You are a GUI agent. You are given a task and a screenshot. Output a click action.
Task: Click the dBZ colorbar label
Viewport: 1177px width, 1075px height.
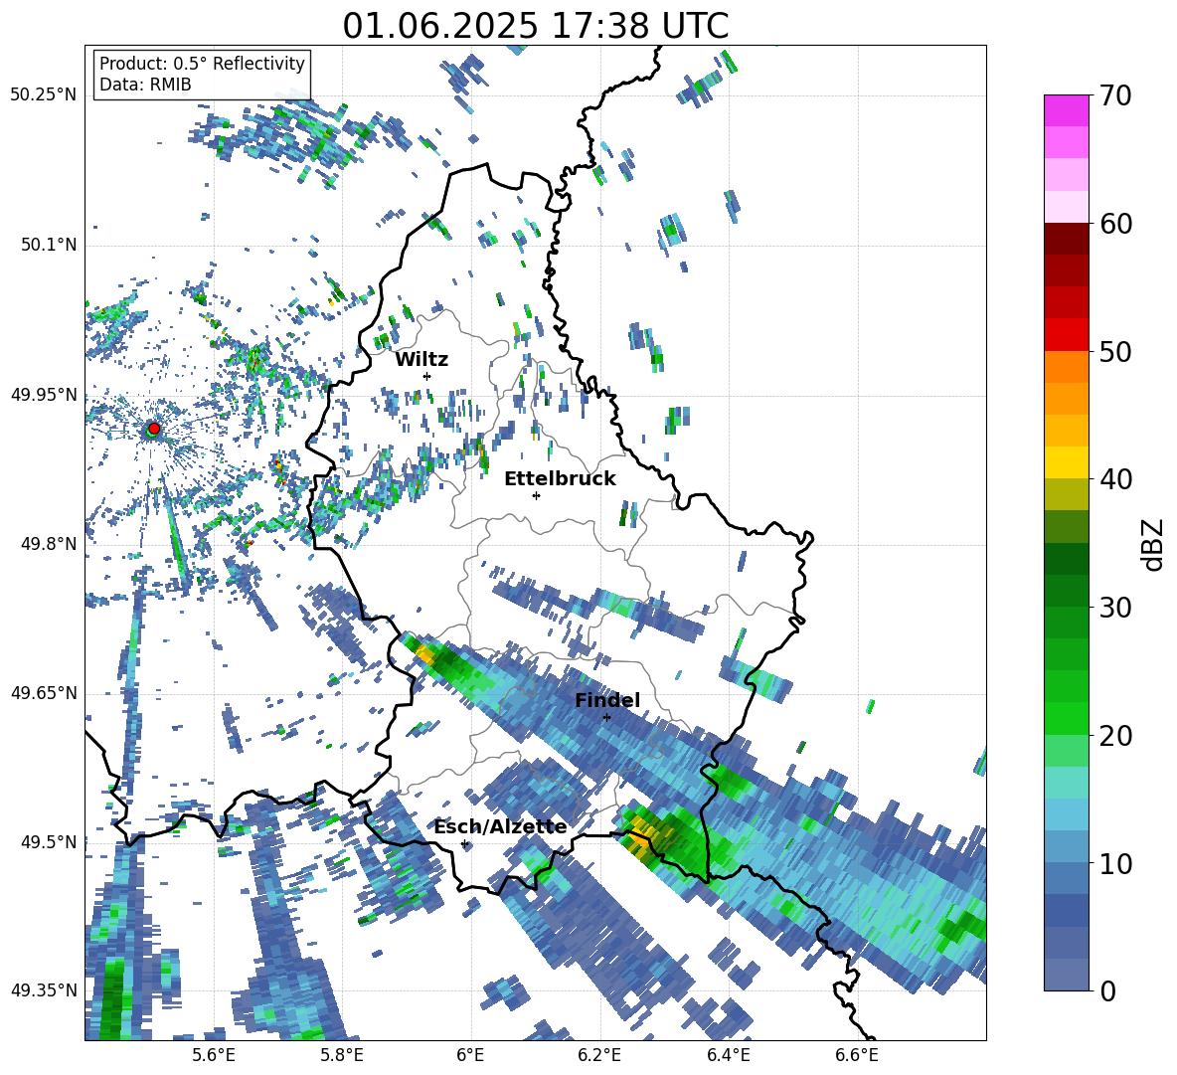[x=1154, y=544]
